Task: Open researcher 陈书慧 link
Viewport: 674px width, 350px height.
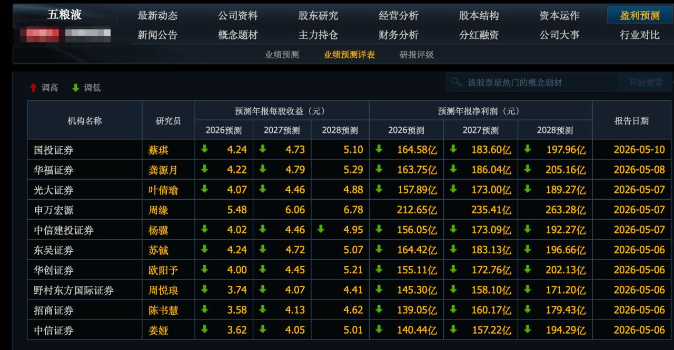Action: coord(163,310)
